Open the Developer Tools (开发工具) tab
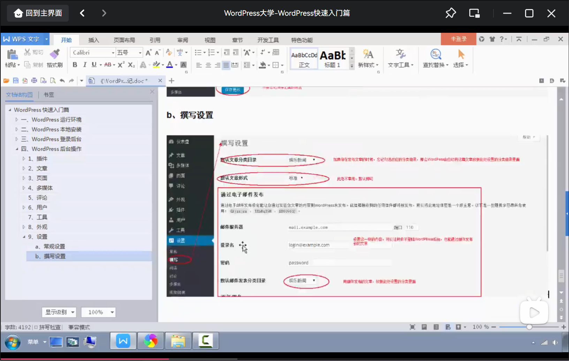The image size is (569, 361). tap(268, 40)
